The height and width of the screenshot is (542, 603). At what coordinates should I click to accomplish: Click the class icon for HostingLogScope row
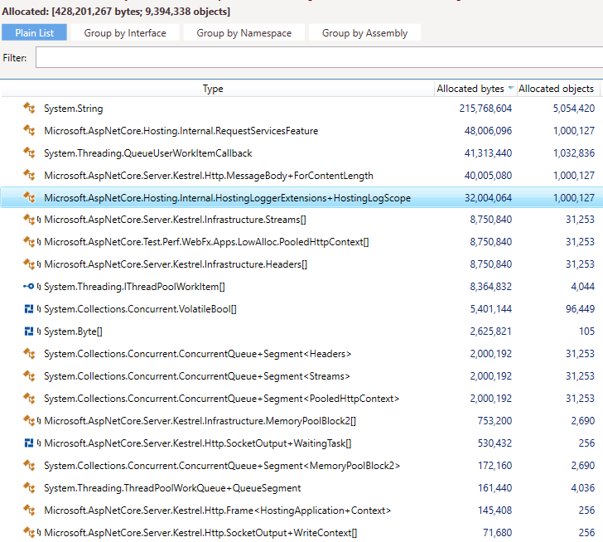point(29,197)
